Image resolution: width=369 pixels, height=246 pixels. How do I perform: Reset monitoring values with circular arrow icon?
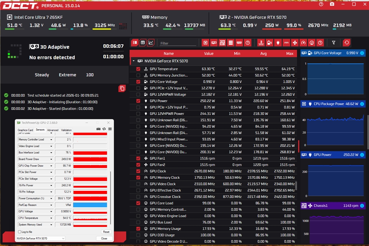click(347, 43)
